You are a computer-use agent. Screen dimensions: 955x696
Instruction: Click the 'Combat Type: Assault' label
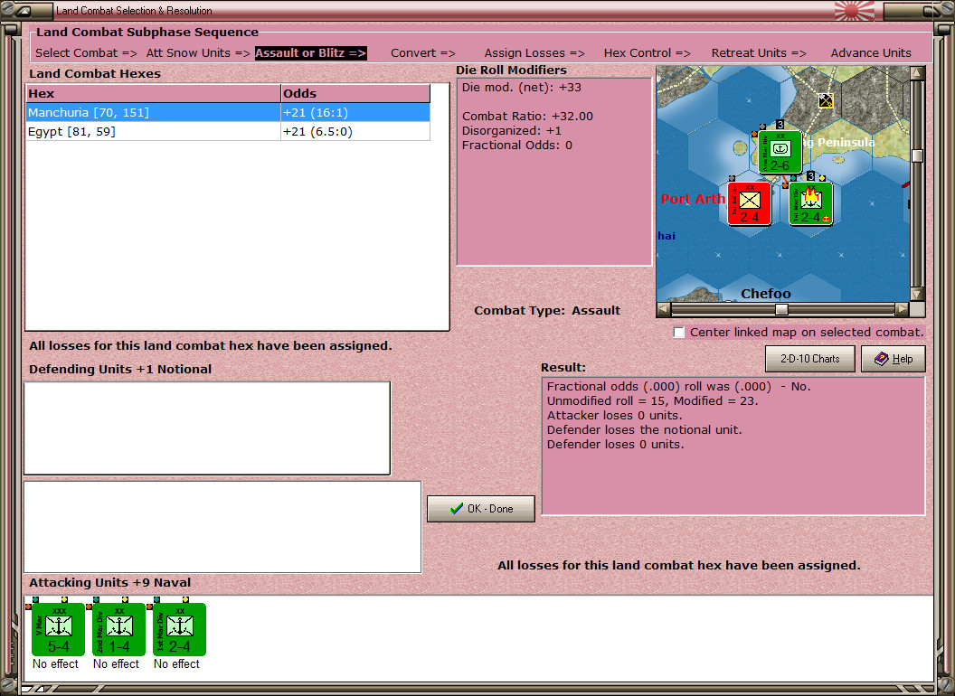click(x=547, y=311)
